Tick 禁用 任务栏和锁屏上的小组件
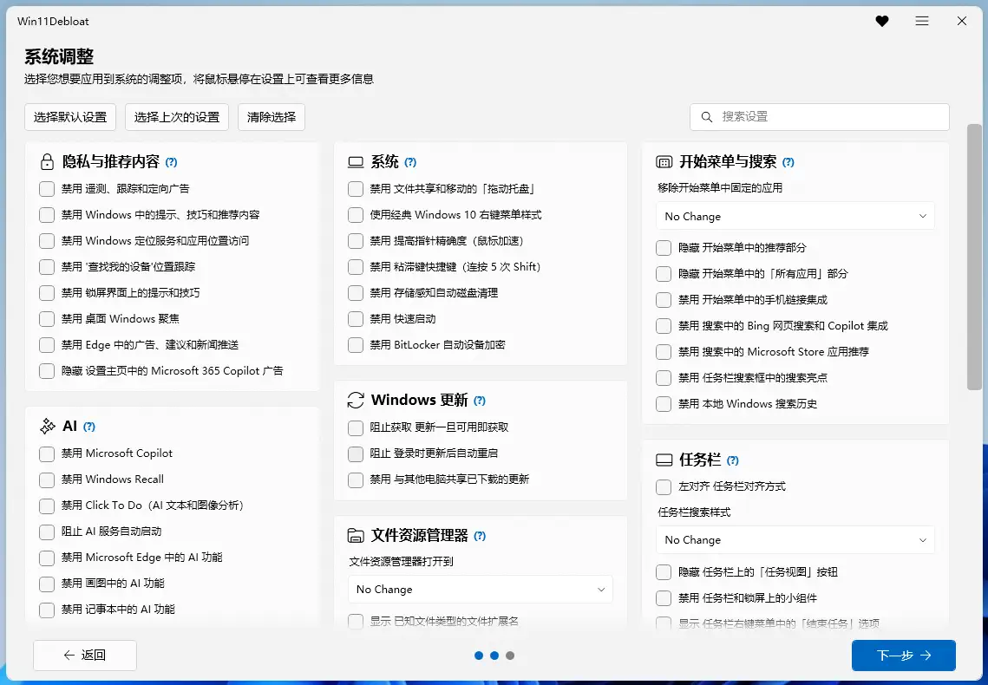Viewport: 988px width, 685px height. tap(664, 598)
